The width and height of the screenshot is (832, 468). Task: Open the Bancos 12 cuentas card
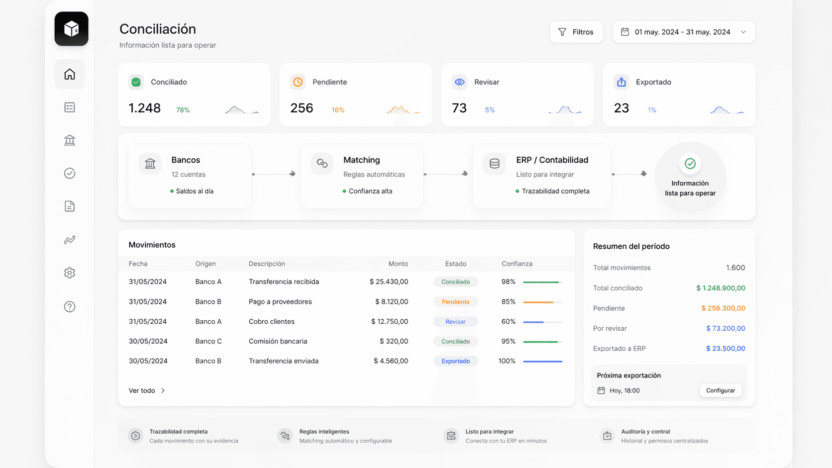point(190,176)
